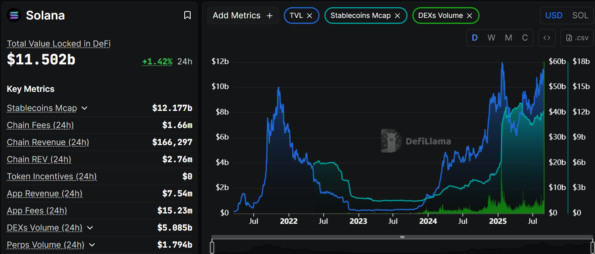Click the $1.794b perps volume value

[175, 245]
